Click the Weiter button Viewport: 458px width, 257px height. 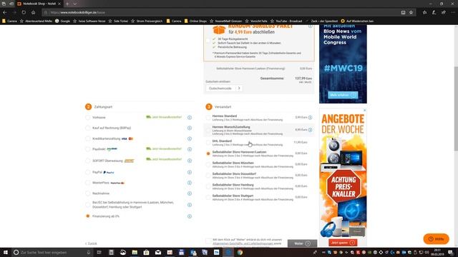(302, 243)
